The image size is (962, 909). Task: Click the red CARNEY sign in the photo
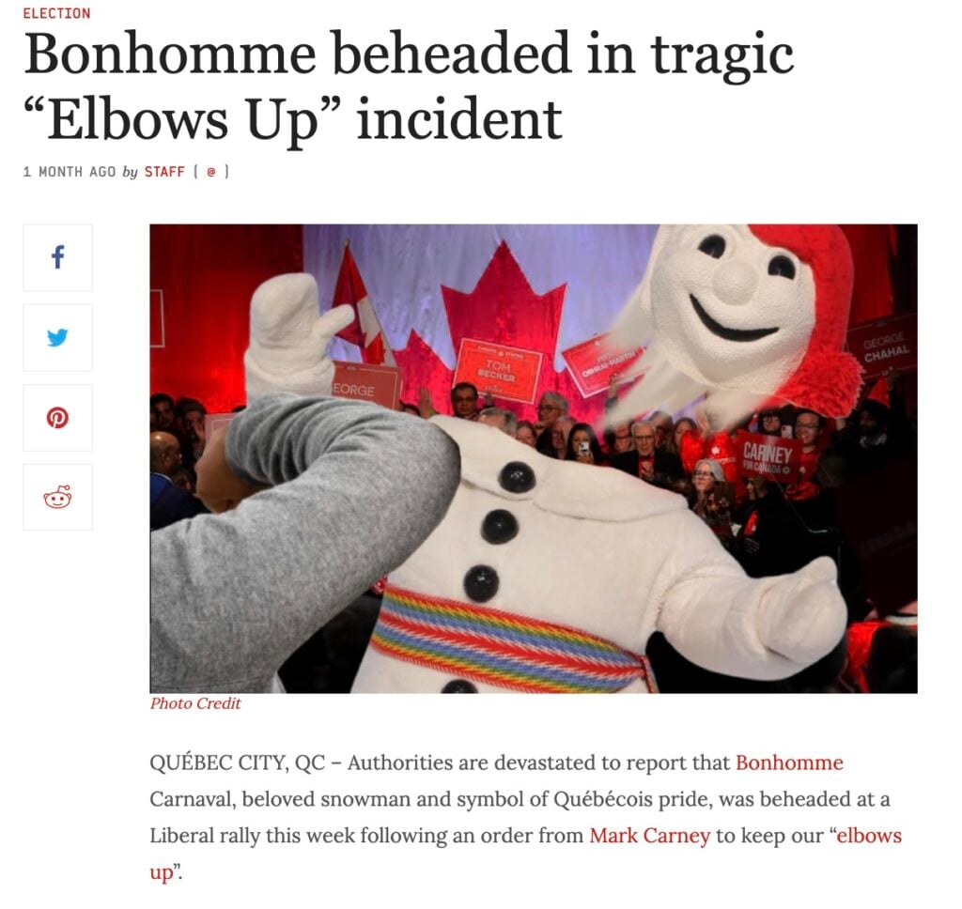(x=767, y=457)
